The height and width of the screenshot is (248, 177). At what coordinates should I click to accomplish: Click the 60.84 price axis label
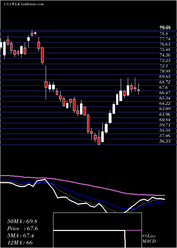pos(165,120)
